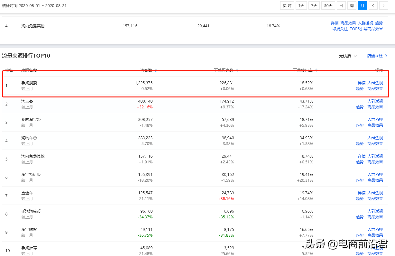Screen dimensions: 395x256
Task: Choose the 周 weekly view
Action: point(352,5)
